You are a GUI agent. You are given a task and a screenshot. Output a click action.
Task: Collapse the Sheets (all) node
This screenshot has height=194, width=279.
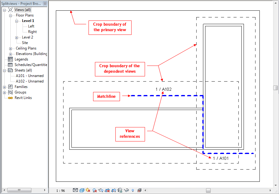click(5, 71)
